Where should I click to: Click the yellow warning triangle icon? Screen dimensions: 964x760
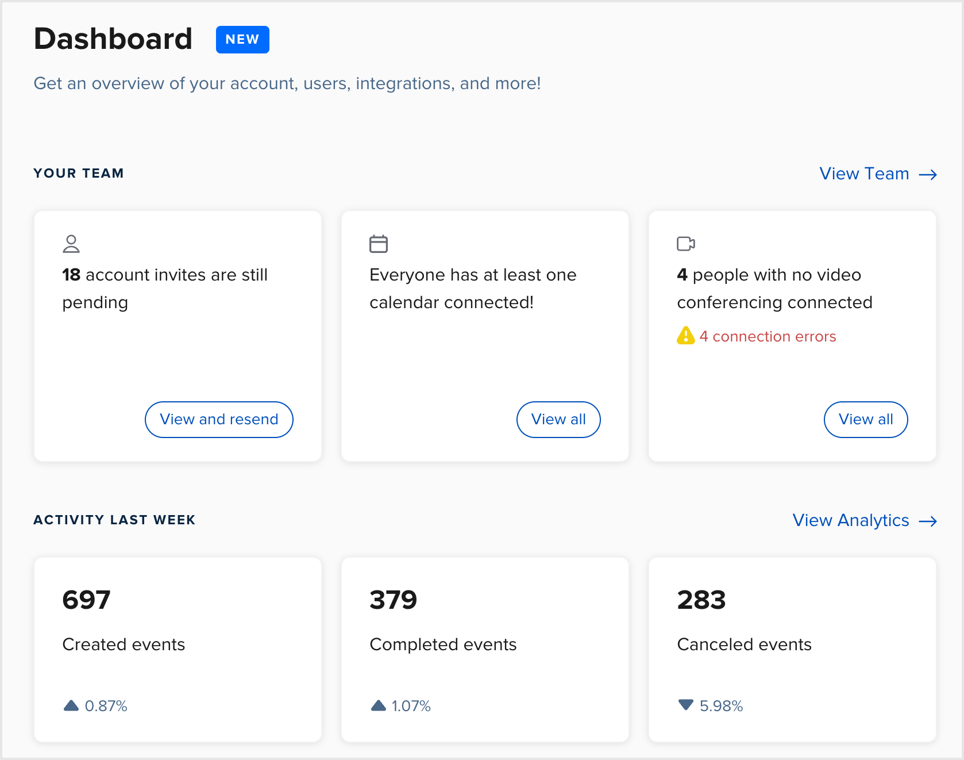point(685,336)
